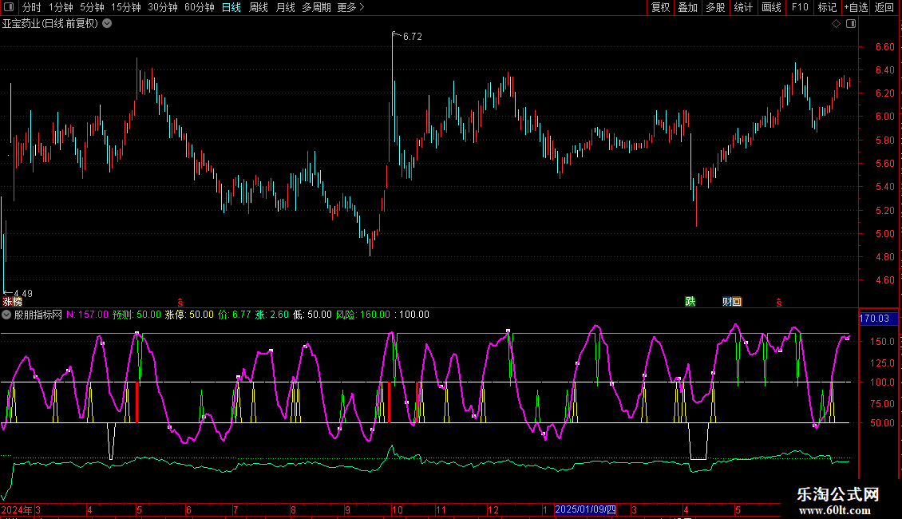This screenshot has width=902, height=519.
Task: Click the 2024年 label on time axis
Action: pos(17,509)
